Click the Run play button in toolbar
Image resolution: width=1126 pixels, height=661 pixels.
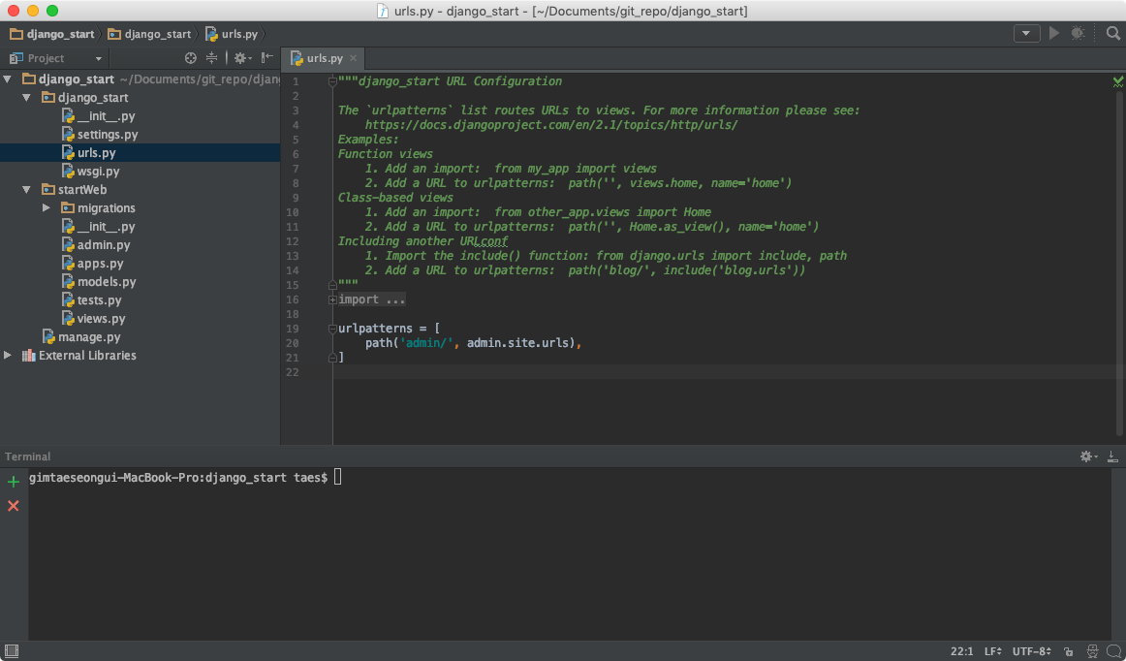point(1054,34)
